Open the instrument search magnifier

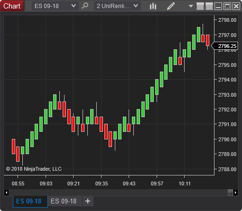point(85,6)
